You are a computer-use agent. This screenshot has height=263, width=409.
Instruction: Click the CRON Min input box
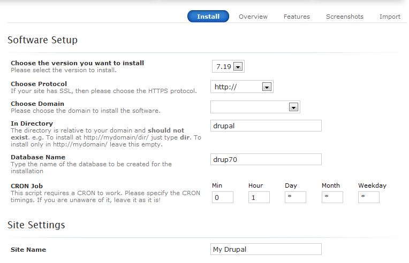[x=223, y=197]
